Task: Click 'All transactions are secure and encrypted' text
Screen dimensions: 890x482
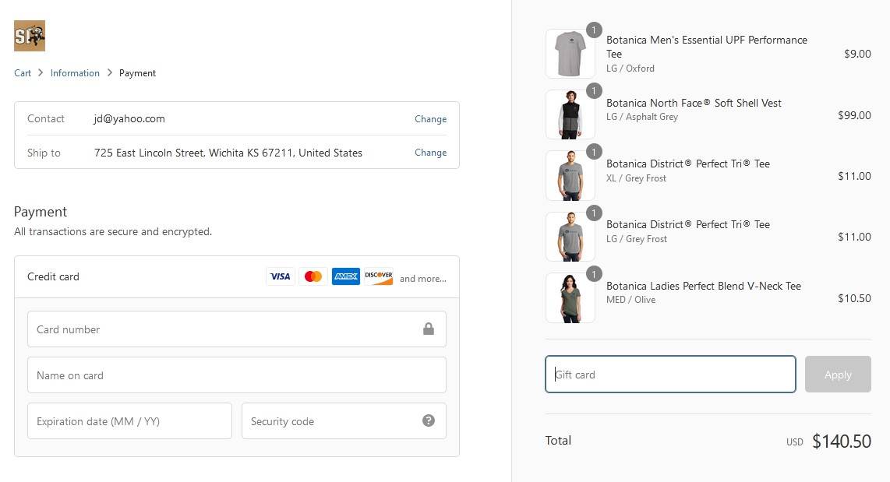Action: coord(113,231)
